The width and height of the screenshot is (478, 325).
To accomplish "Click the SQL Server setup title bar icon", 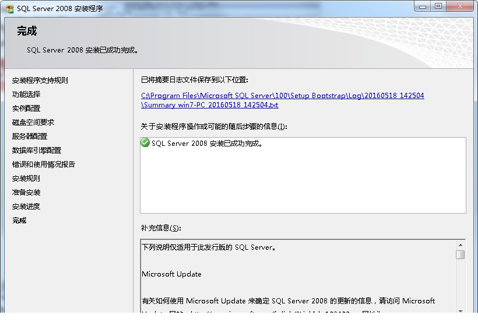I will click(x=9, y=9).
